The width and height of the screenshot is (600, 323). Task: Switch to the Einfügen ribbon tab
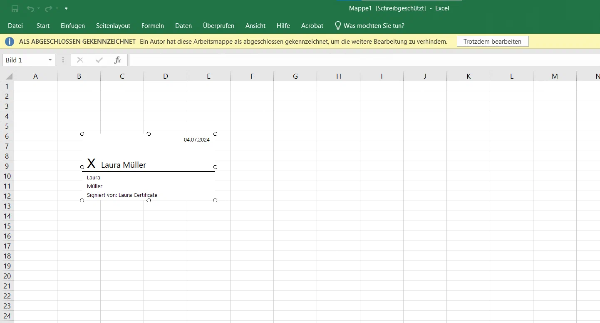tap(73, 25)
